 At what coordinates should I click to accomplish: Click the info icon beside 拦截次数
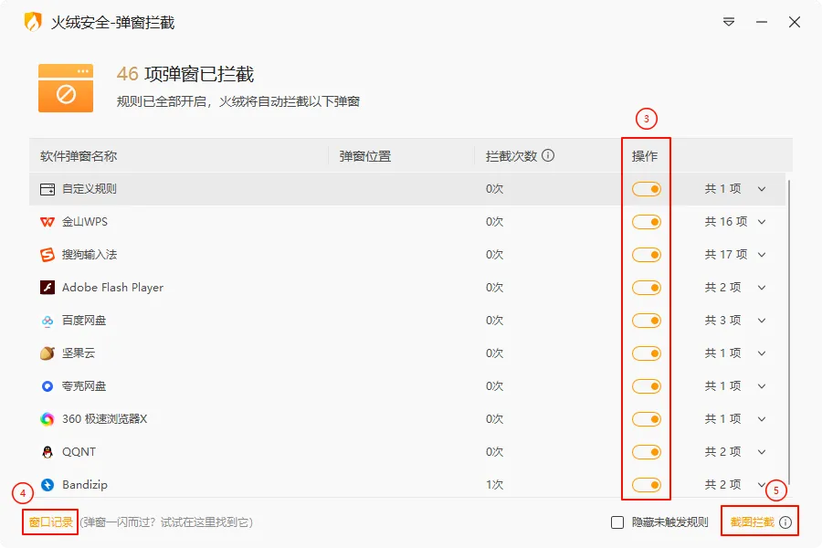click(548, 155)
